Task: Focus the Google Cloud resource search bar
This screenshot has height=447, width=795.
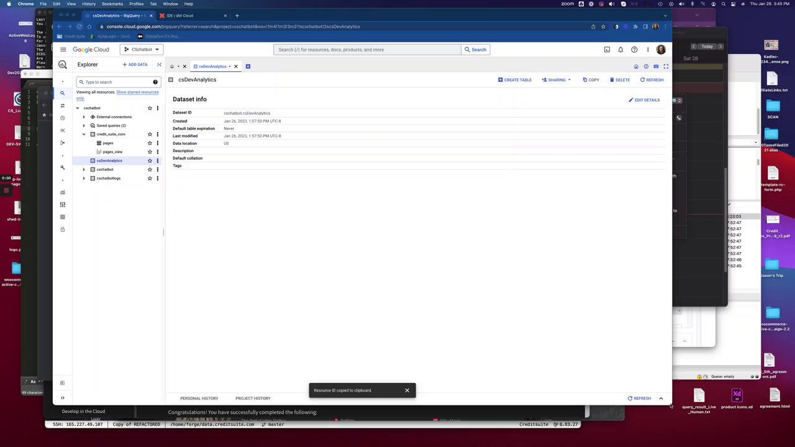Action: tap(367, 50)
